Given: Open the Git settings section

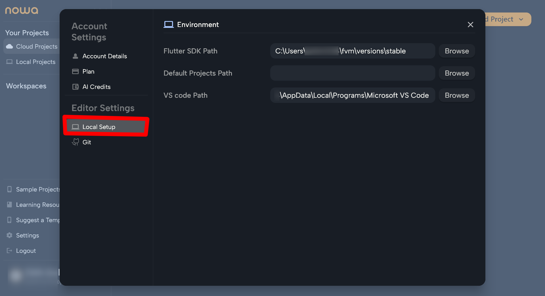Looking at the screenshot, I should [87, 142].
